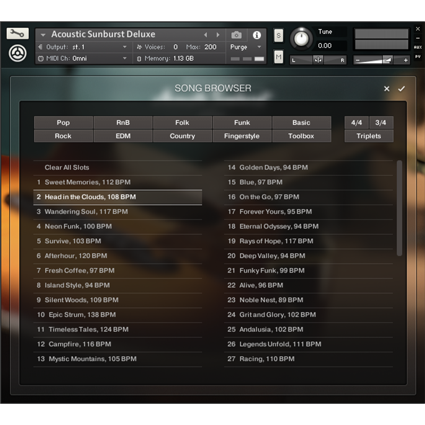
Task: Select song Island Style, 94 BPM
Action: 117,285
